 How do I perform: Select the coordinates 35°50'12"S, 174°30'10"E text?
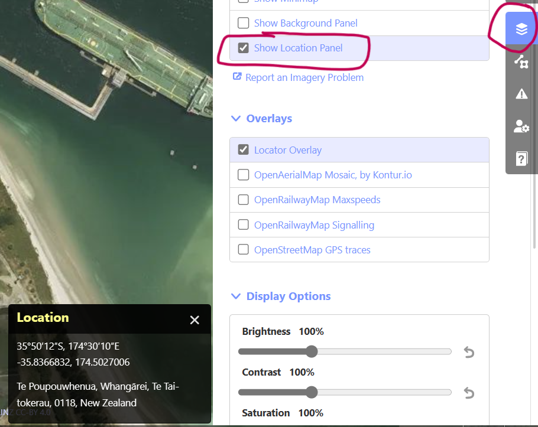68,346
